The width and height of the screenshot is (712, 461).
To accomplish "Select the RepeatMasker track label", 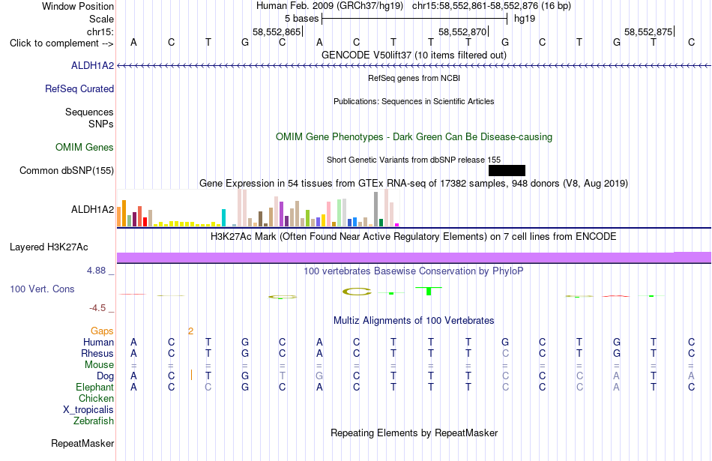I will [82, 443].
